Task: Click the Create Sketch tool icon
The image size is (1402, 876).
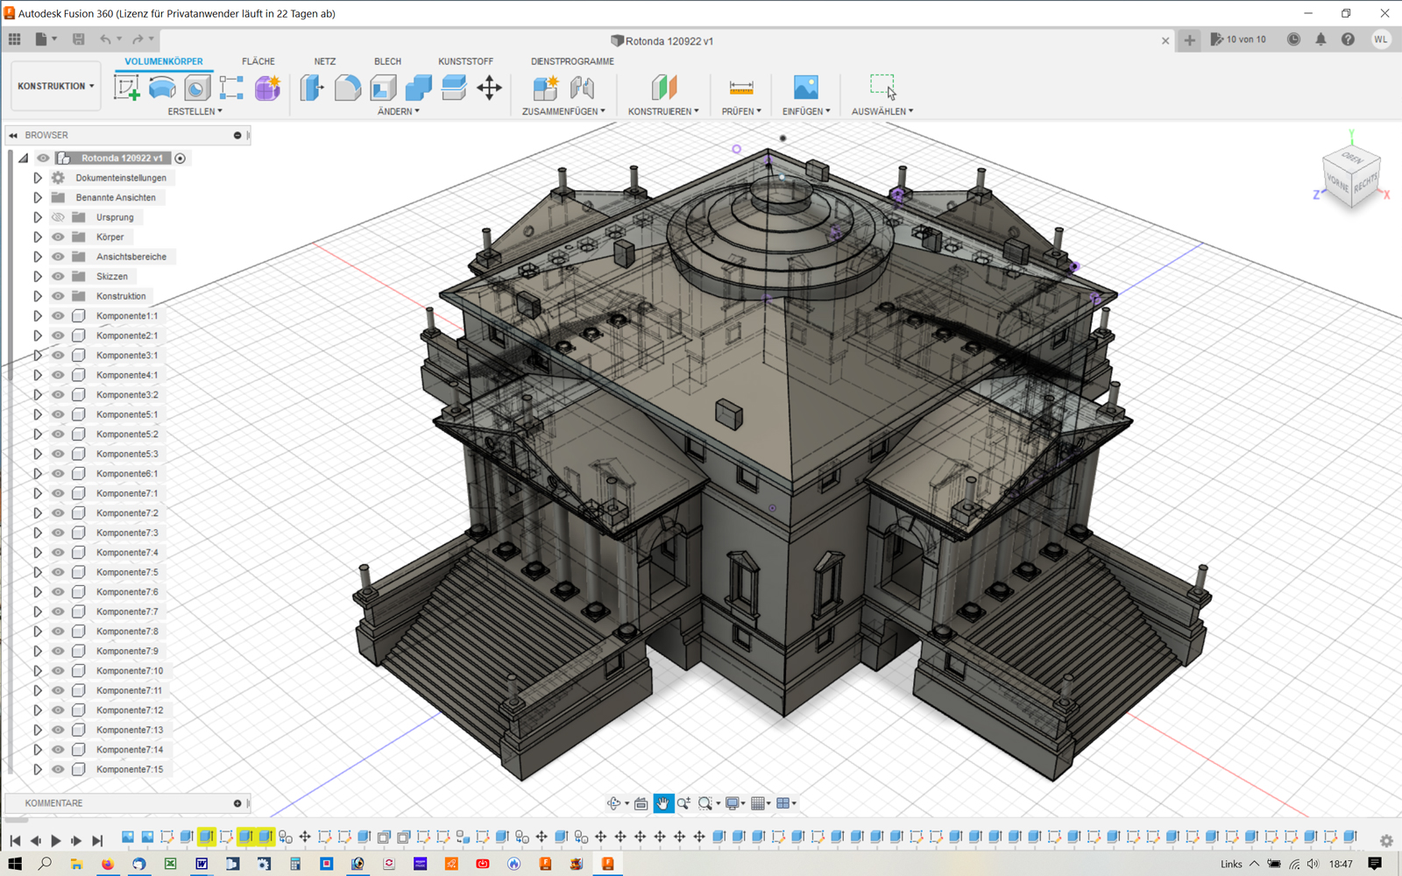Action: coord(126,88)
